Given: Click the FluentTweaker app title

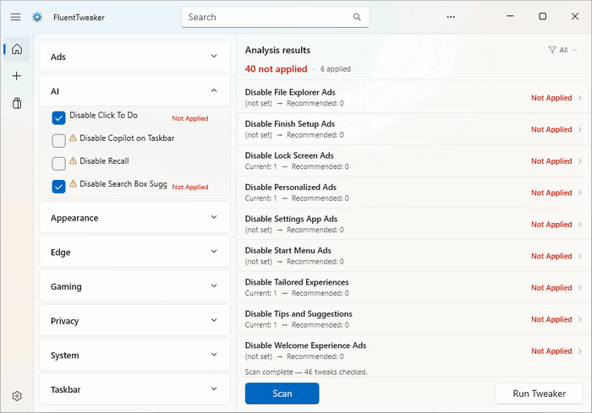Looking at the screenshot, I should (x=79, y=18).
